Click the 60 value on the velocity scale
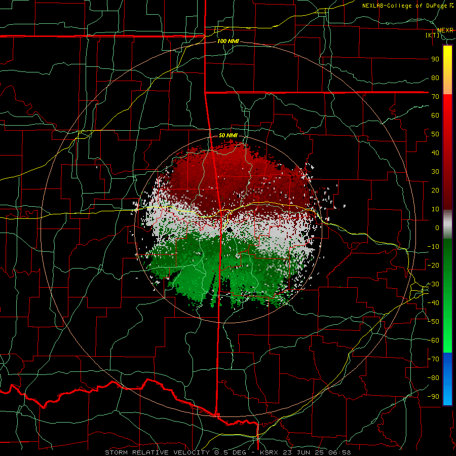The height and width of the screenshot is (456, 456). [x=435, y=115]
